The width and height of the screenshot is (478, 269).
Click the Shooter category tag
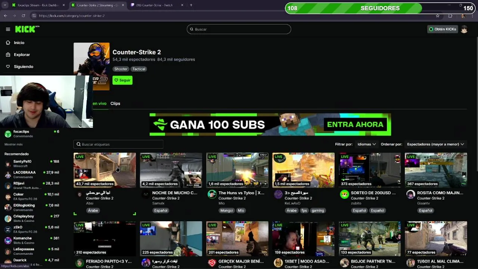pyautogui.click(x=121, y=69)
